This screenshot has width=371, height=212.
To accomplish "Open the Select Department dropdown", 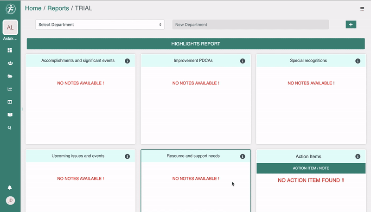I will point(100,25).
